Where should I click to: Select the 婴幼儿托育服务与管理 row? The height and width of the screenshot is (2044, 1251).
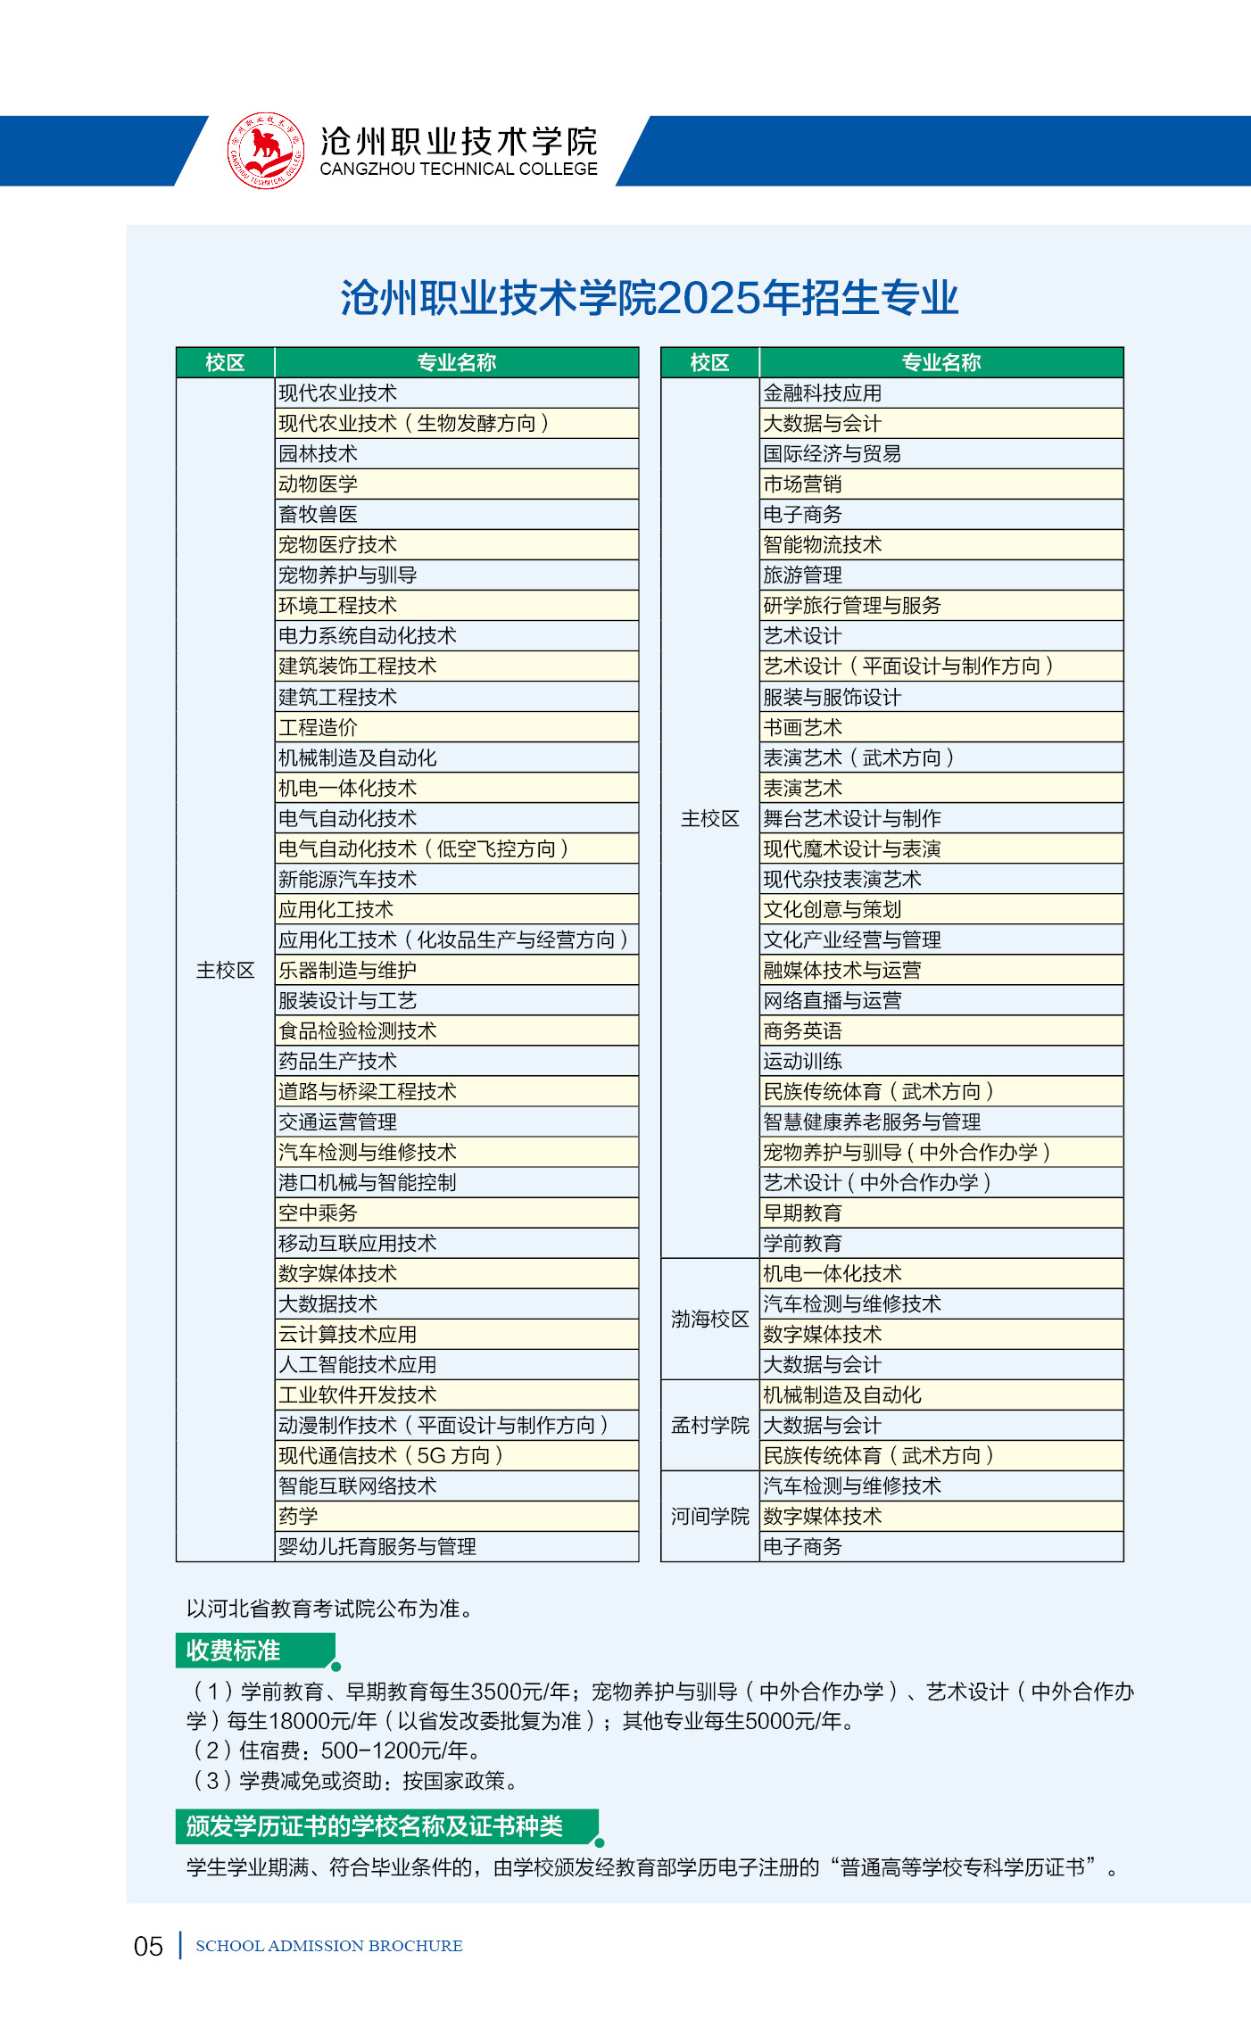tap(457, 1546)
